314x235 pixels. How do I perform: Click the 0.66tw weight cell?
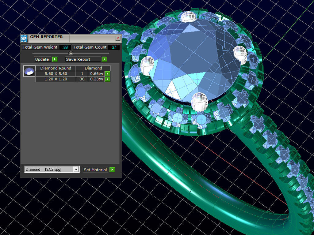[97, 74]
